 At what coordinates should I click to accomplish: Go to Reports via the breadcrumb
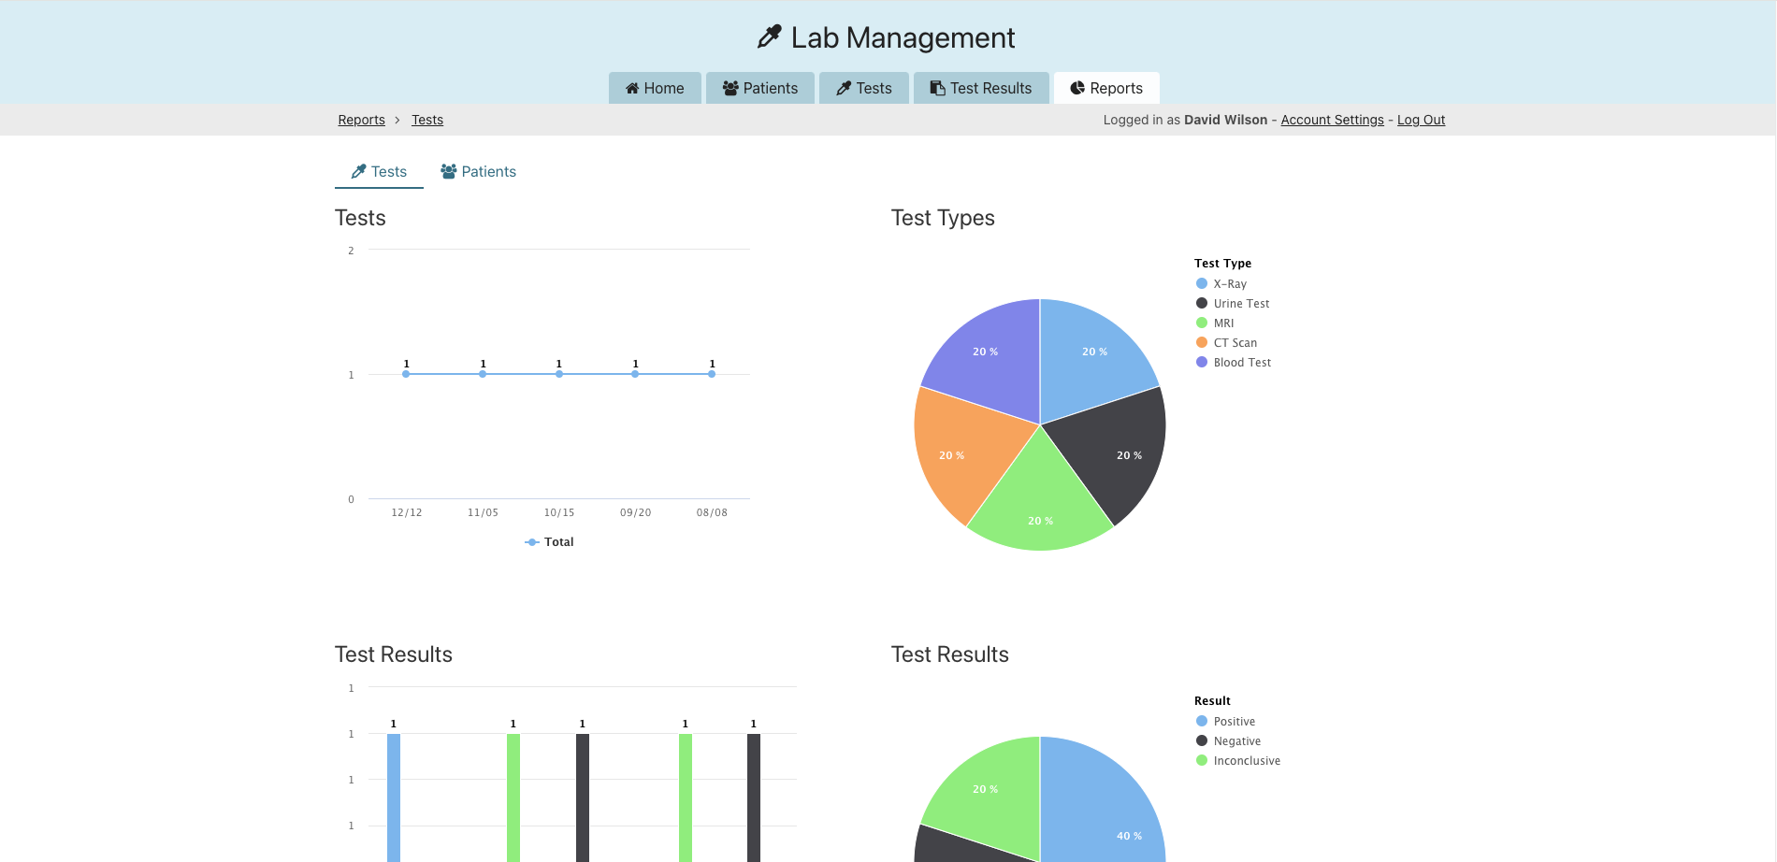point(361,120)
